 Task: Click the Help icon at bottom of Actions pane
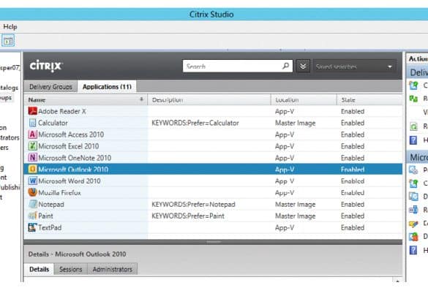point(413,250)
